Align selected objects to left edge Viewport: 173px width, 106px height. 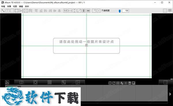click(46, 11)
